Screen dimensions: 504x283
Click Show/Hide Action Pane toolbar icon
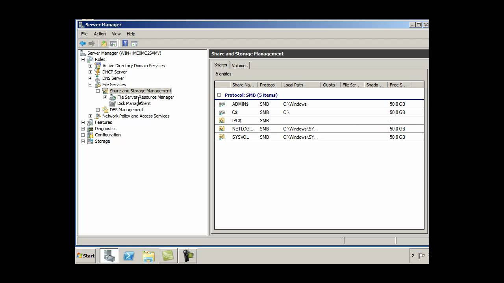pos(134,44)
